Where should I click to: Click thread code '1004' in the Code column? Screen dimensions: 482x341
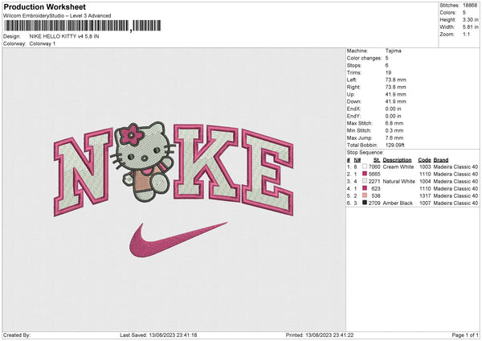click(425, 181)
